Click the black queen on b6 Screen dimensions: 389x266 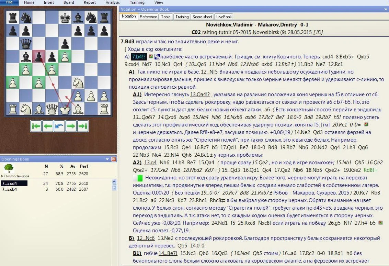(x=25, y=44)
